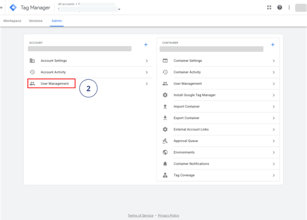
Task: Select the account name bar under ACCOUNT
Action: [79, 49]
